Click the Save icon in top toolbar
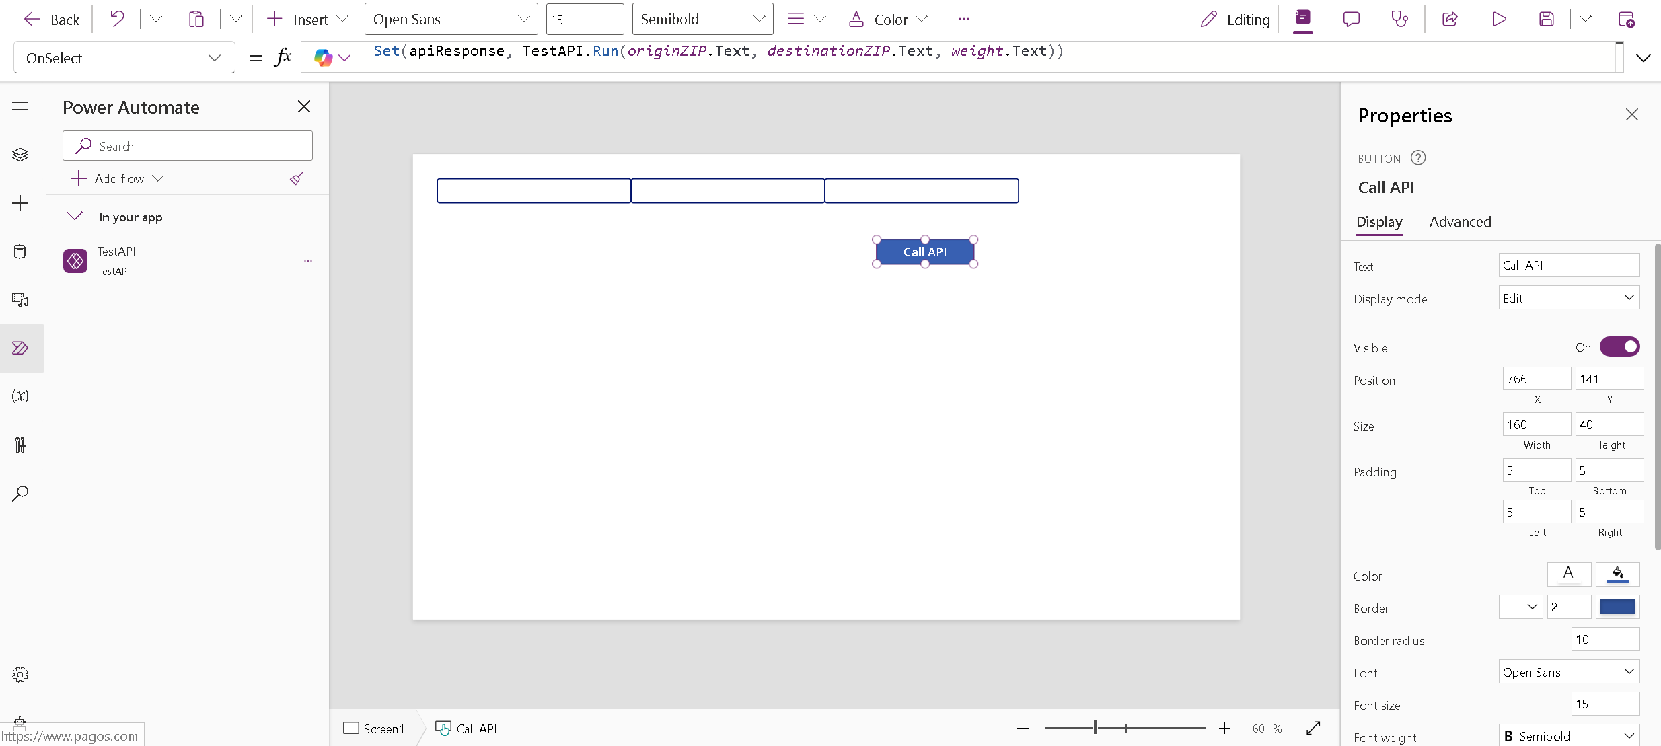 (x=1547, y=19)
